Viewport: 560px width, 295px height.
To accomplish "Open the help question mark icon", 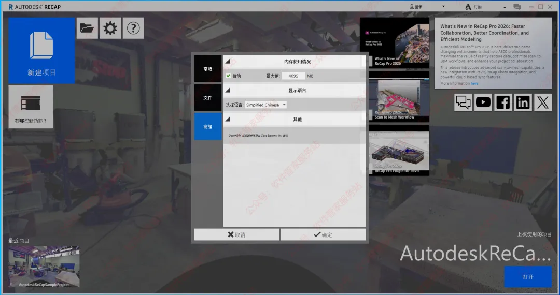I will (x=133, y=28).
